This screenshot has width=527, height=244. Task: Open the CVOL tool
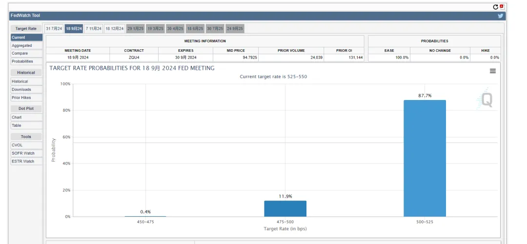(x=26, y=145)
